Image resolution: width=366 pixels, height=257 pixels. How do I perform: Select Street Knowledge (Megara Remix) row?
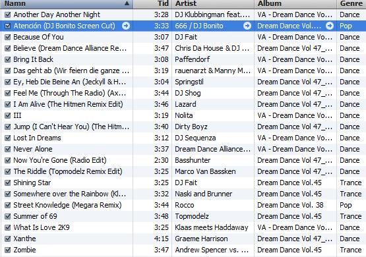183,205
